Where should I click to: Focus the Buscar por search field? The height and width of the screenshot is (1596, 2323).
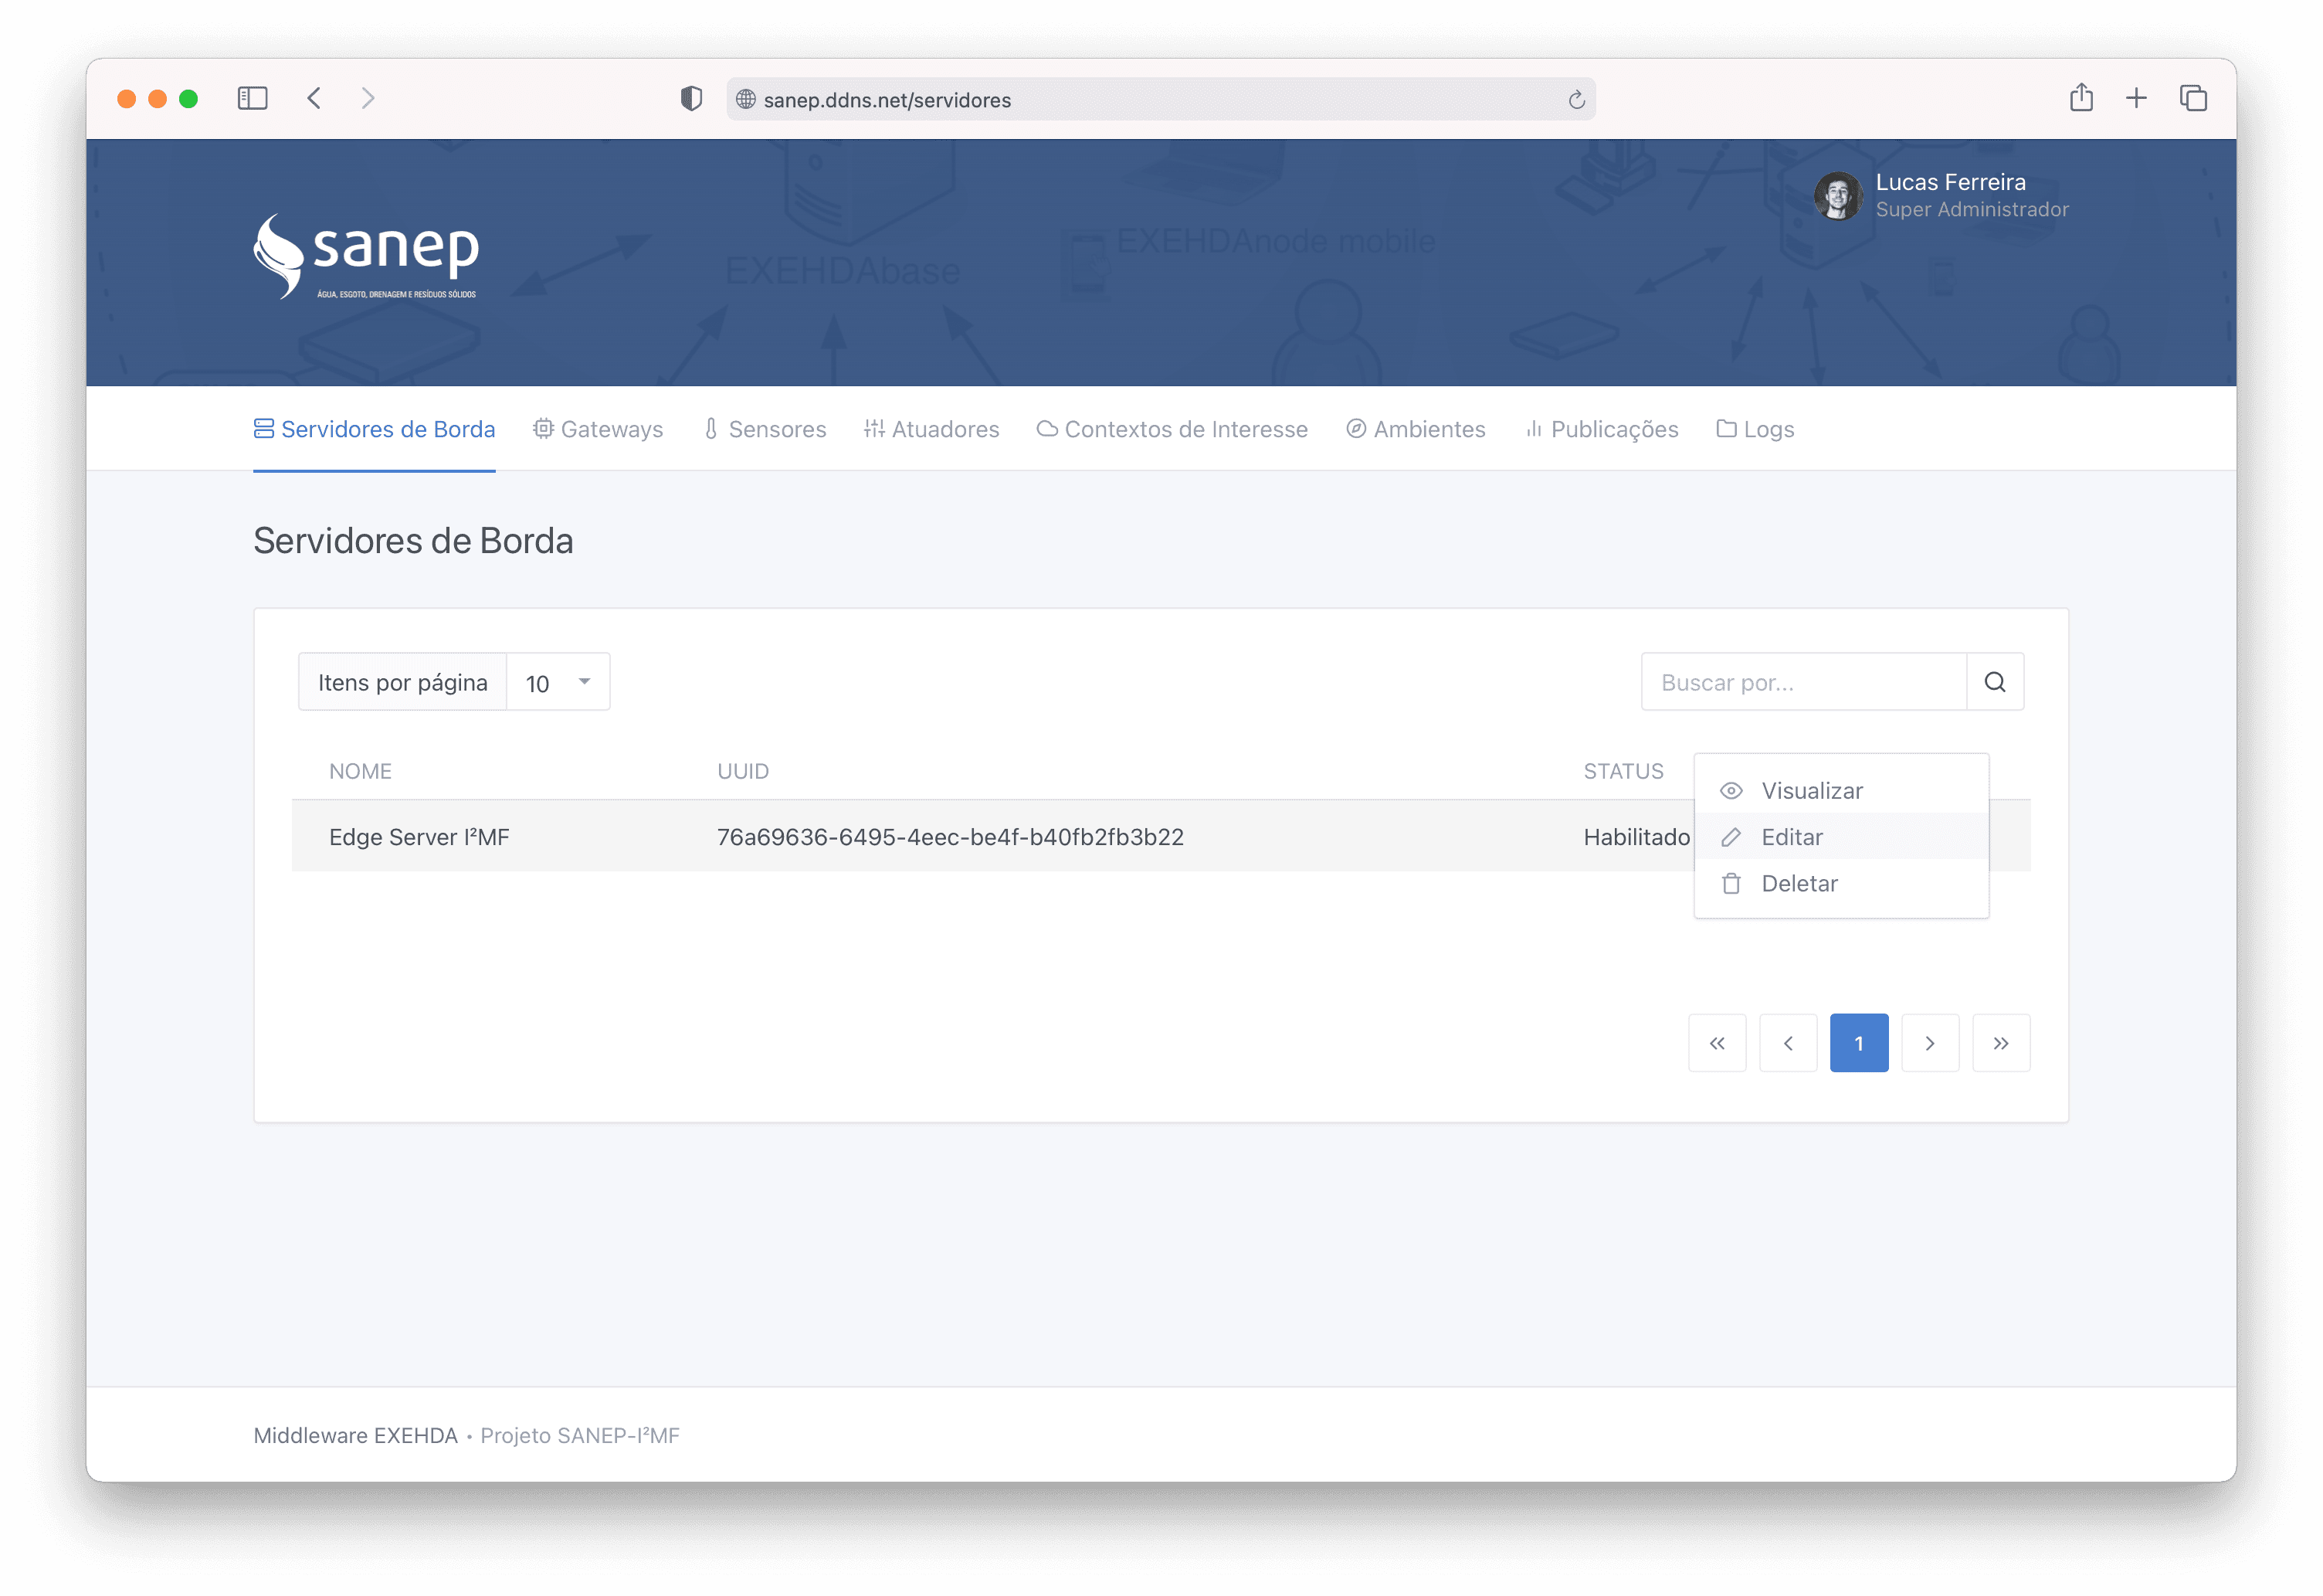(x=1803, y=682)
